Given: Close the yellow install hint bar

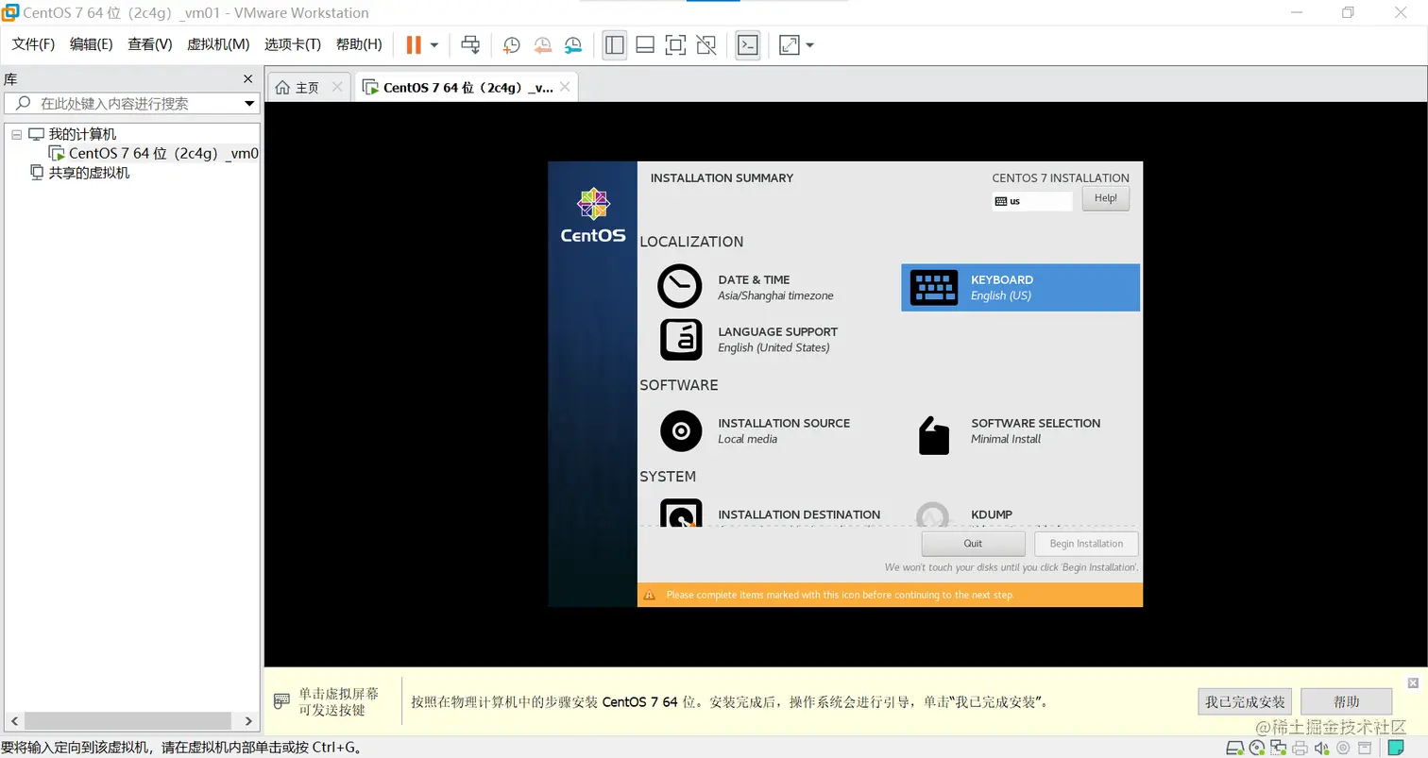Looking at the screenshot, I should 1413,682.
